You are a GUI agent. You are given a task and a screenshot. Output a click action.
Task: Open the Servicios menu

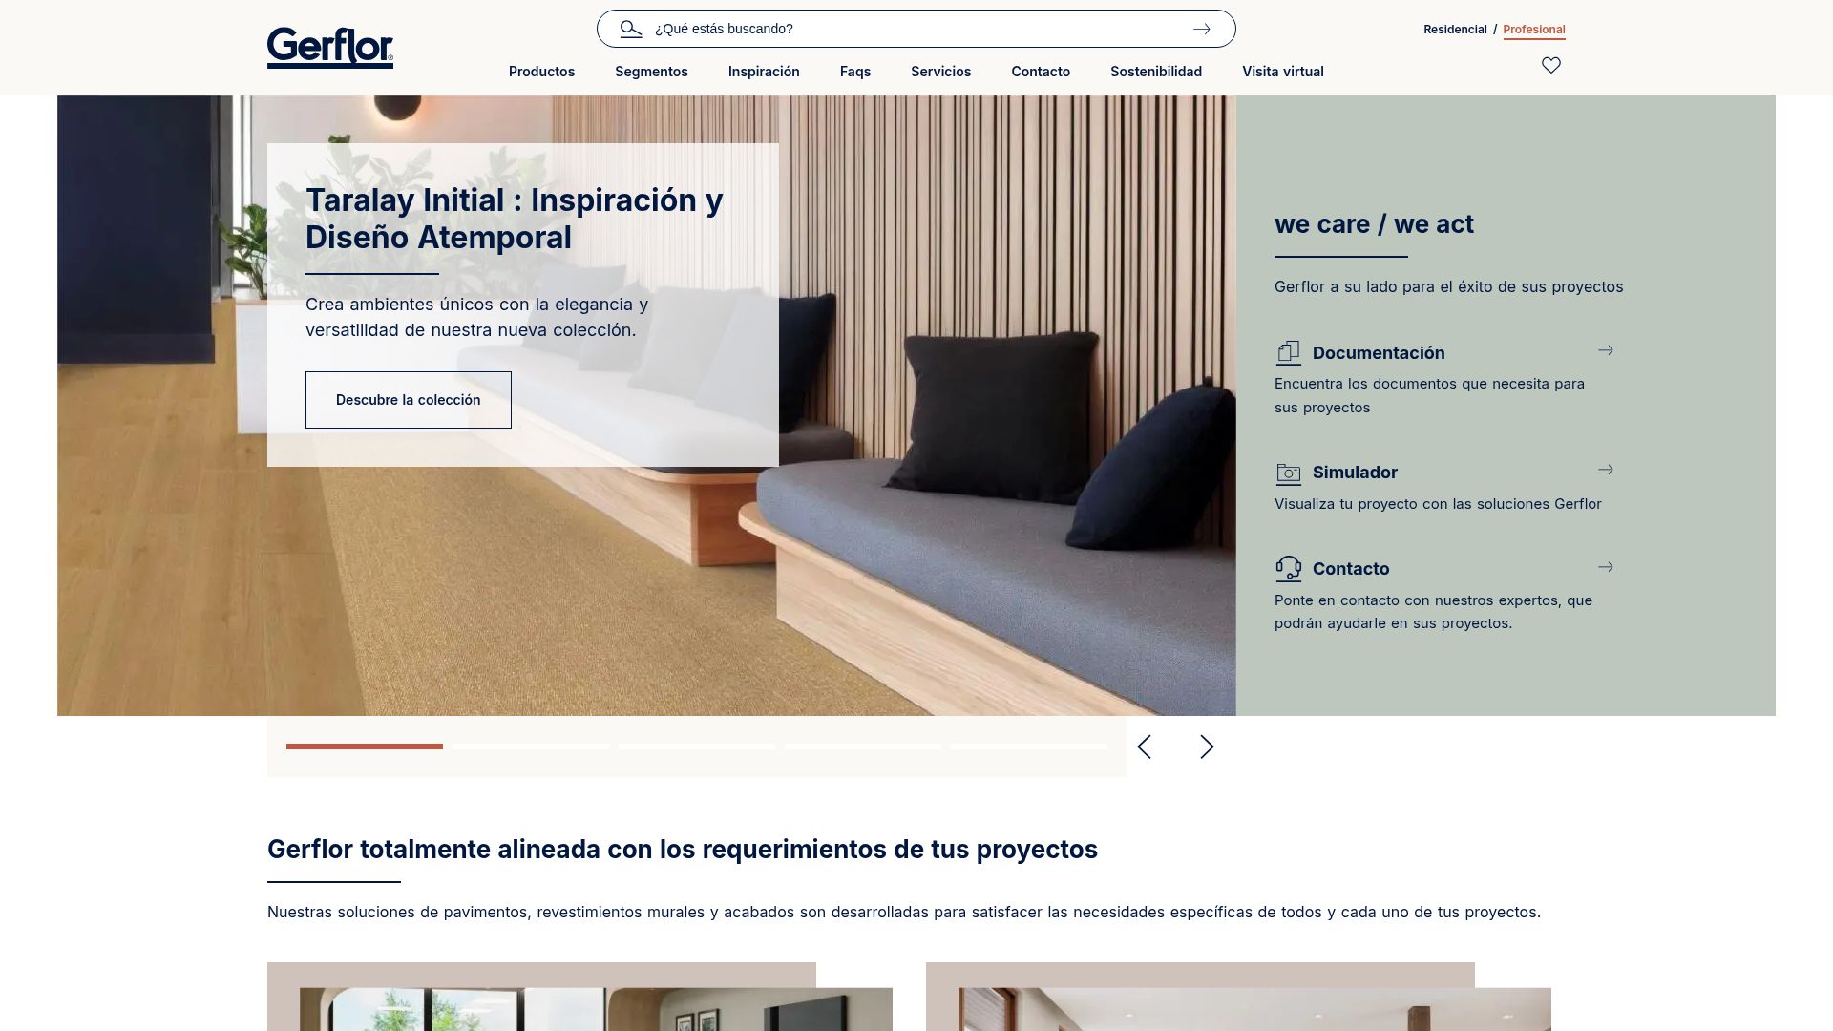coord(940,72)
